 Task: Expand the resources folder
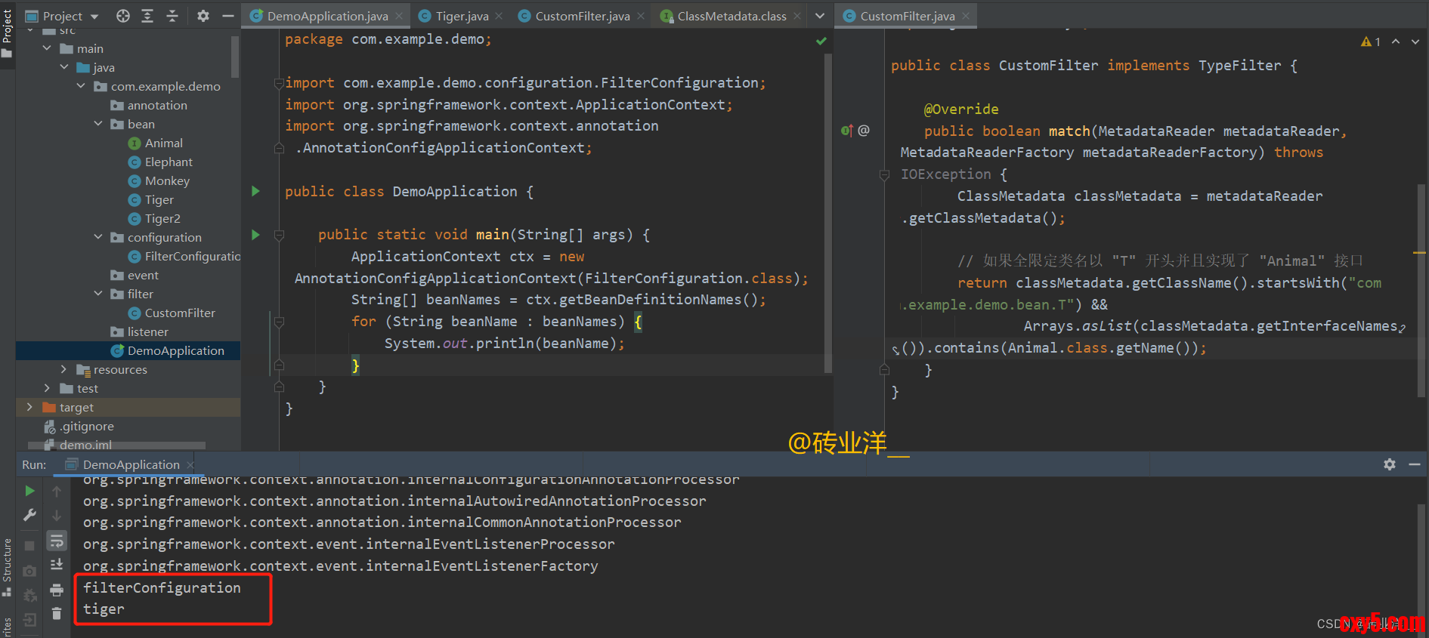coord(64,369)
